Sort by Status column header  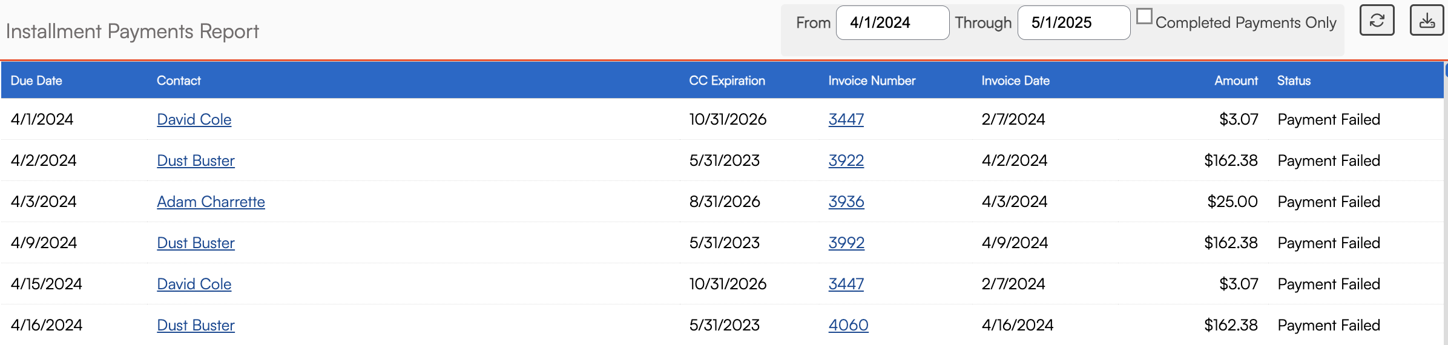click(x=1294, y=80)
